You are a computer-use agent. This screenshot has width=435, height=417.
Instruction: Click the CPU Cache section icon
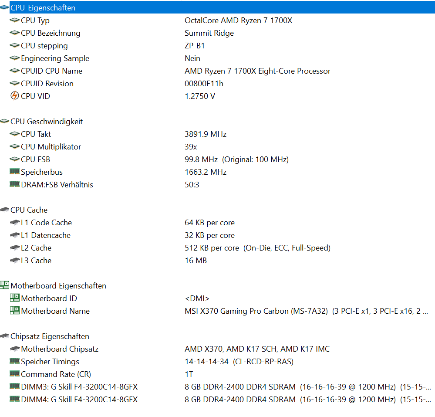pyautogui.click(x=4, y=210)
